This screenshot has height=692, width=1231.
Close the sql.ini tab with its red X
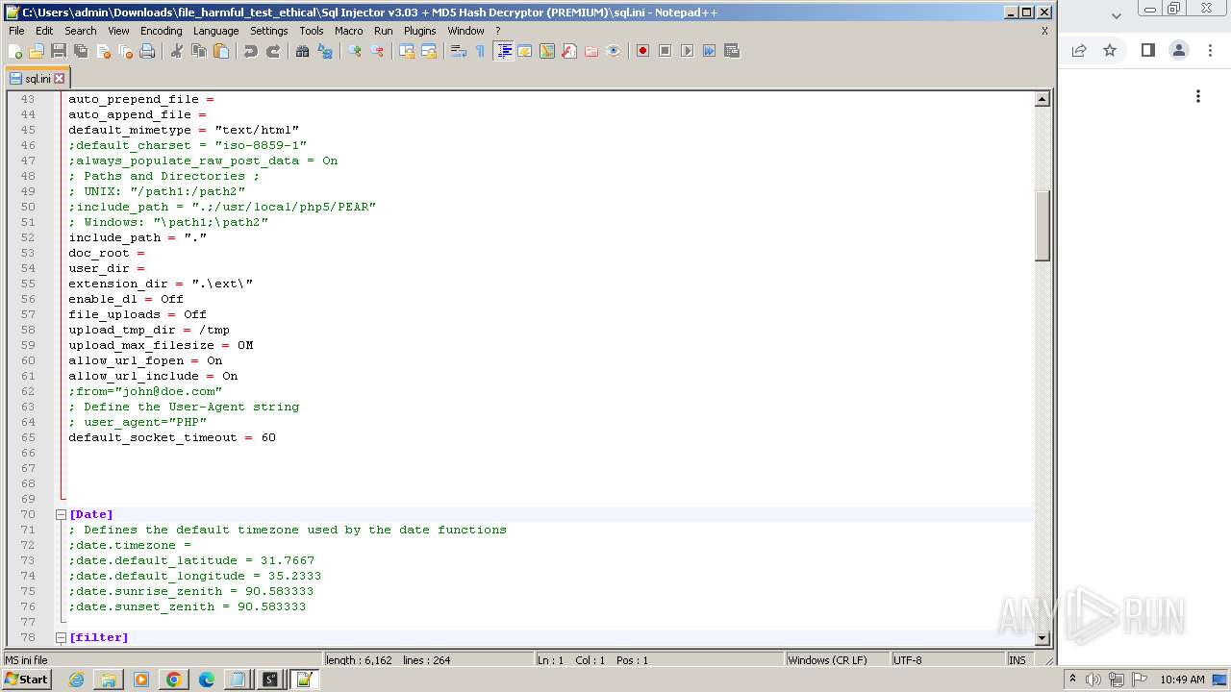pyautogui.click(x=59, y=78)
